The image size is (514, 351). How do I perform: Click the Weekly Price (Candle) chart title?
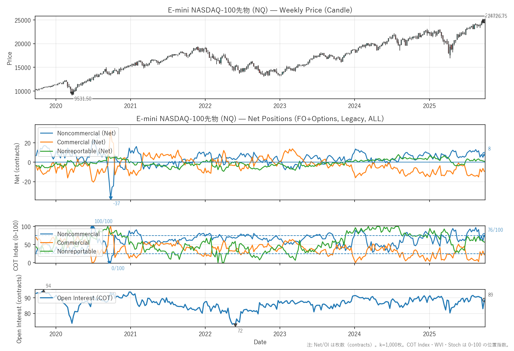(x=260, y=10)
